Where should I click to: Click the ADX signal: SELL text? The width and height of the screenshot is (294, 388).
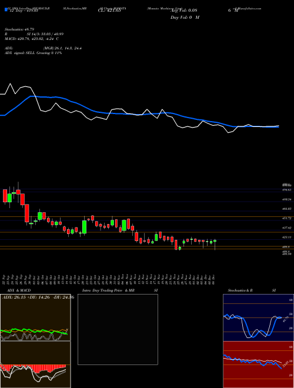(33, 53)
